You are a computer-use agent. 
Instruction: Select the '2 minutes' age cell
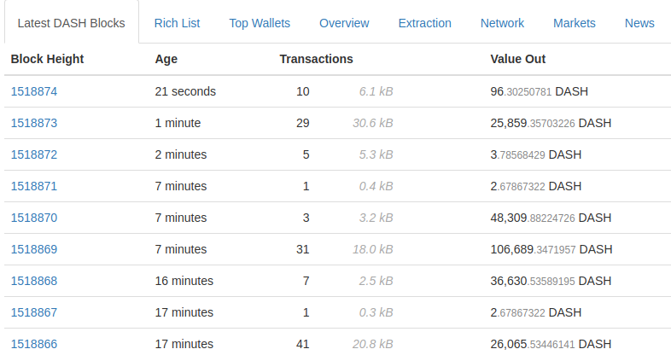point(181,154)
